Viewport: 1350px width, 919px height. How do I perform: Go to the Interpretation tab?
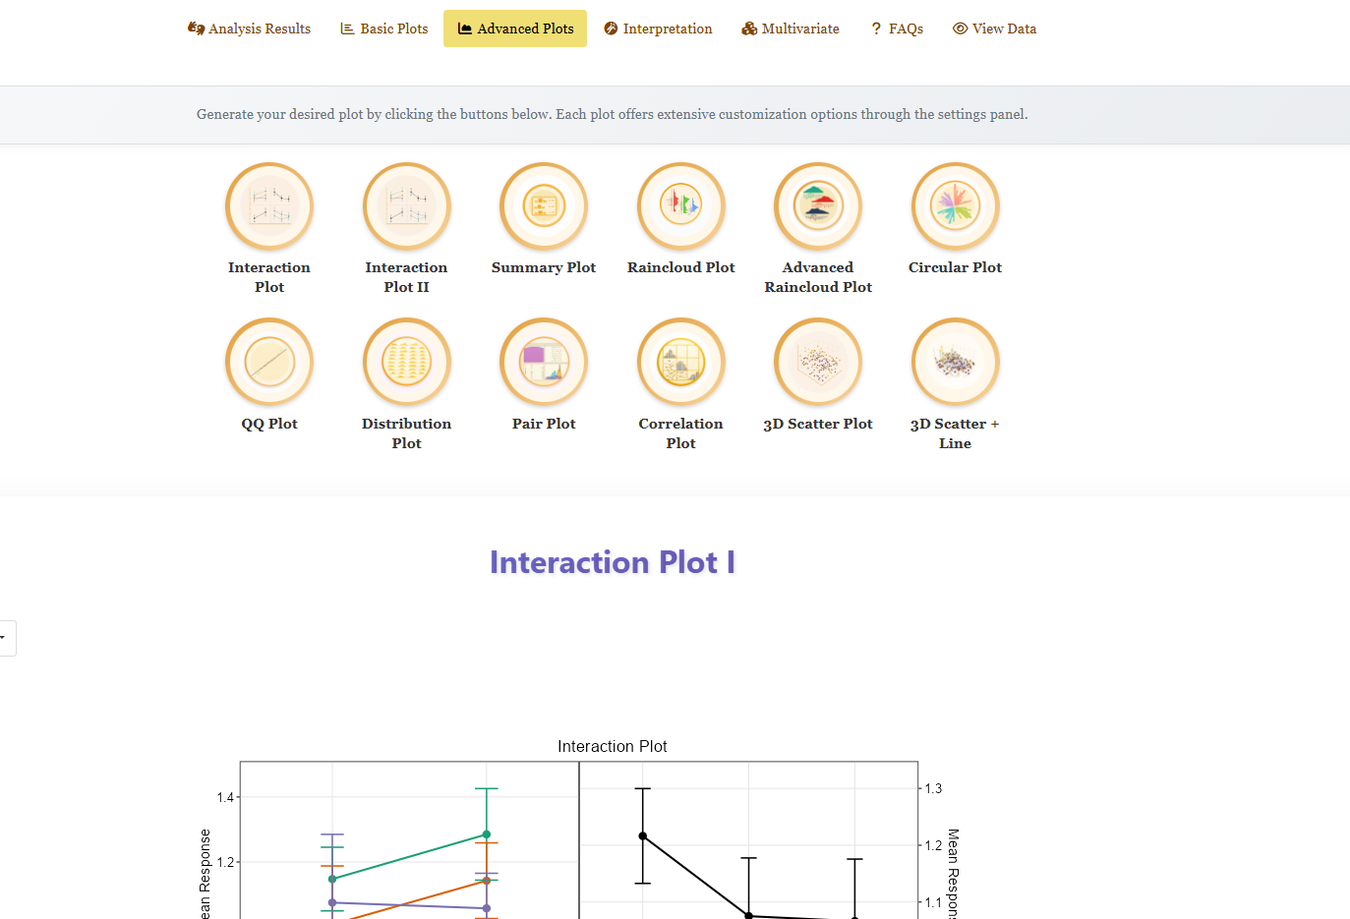coord(658,29)
